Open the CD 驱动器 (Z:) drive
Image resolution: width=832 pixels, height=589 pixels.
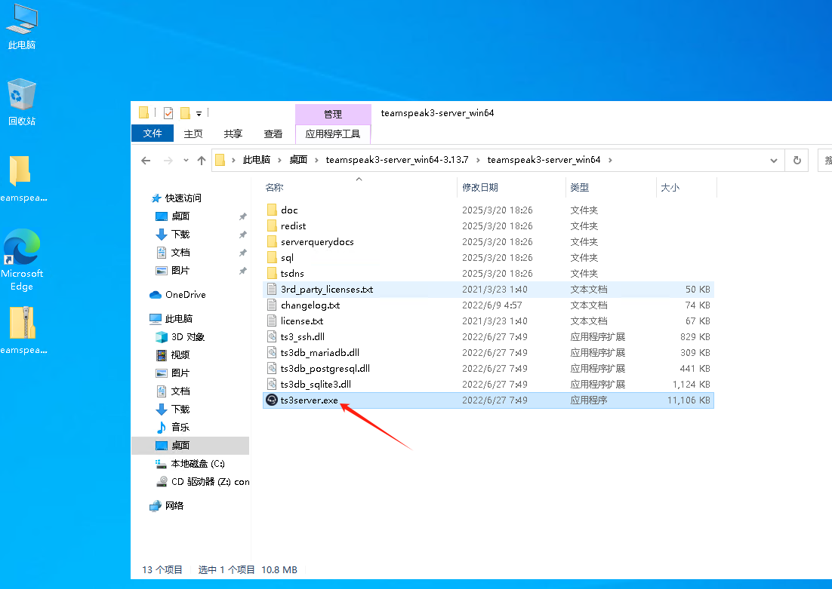[210, 482]
